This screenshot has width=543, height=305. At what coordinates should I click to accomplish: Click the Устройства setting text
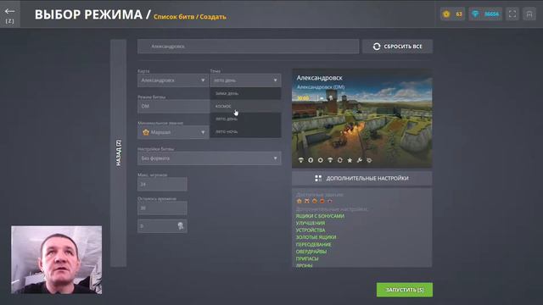311,230
